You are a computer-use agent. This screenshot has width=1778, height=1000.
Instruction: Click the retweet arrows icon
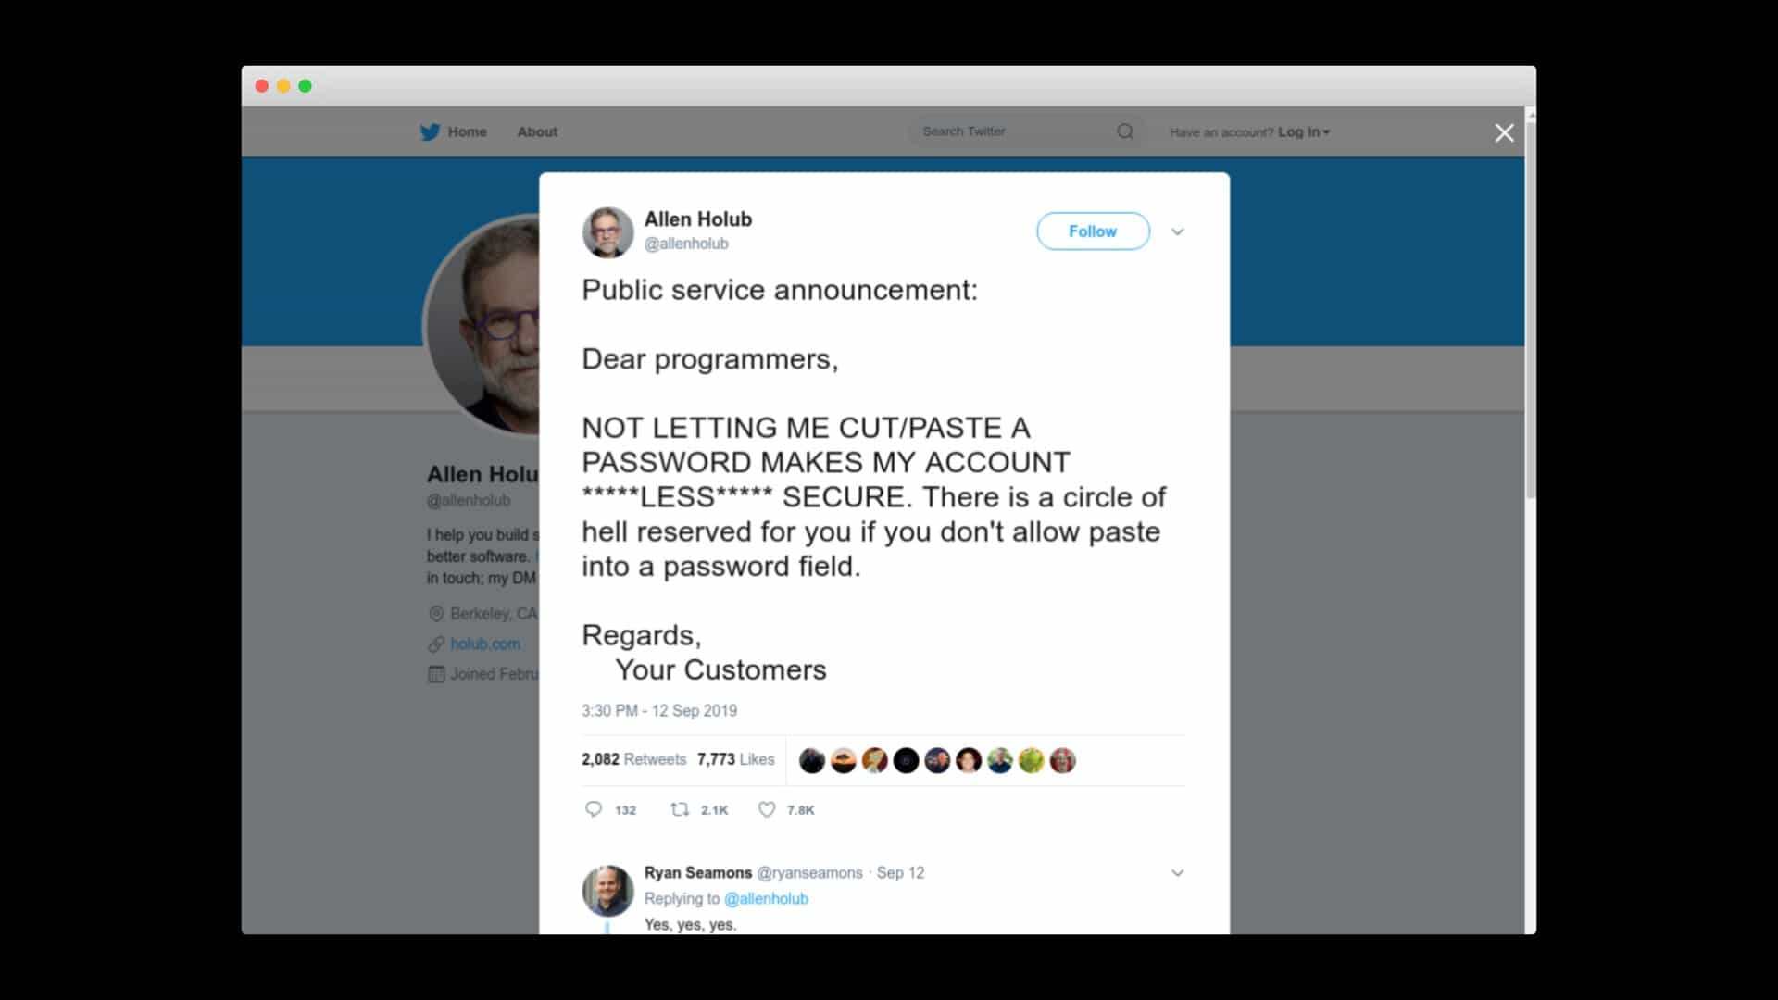[680, 809]
